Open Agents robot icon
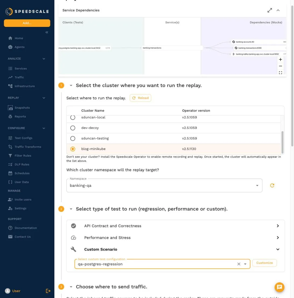 (10, 47)
